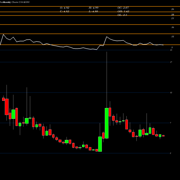Click the upper-panel axis label 26

(x=172, y=9)
